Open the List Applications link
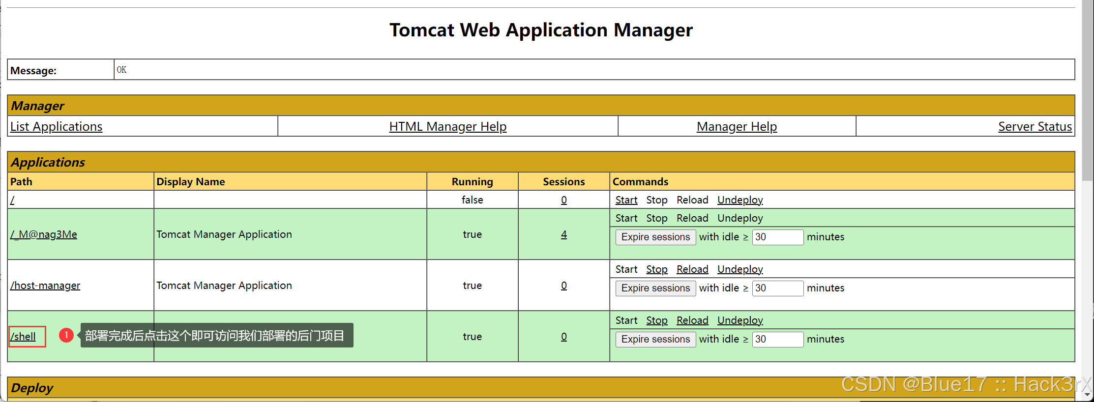Viewport: 1094px width, 402px height. click(x=56, y=127)
